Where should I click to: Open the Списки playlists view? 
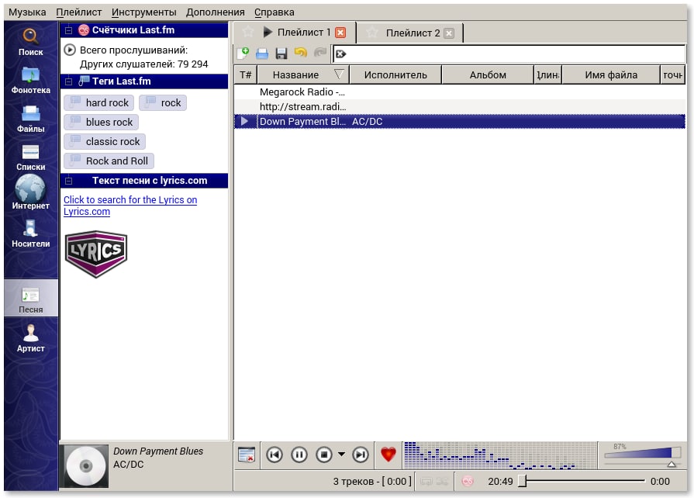[x=30, y=157]
